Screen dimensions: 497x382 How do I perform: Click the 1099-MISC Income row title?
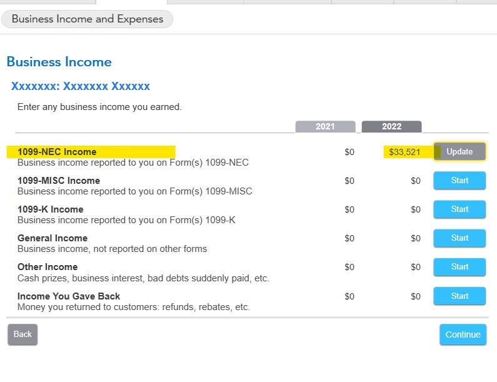[x=59, y=181]
